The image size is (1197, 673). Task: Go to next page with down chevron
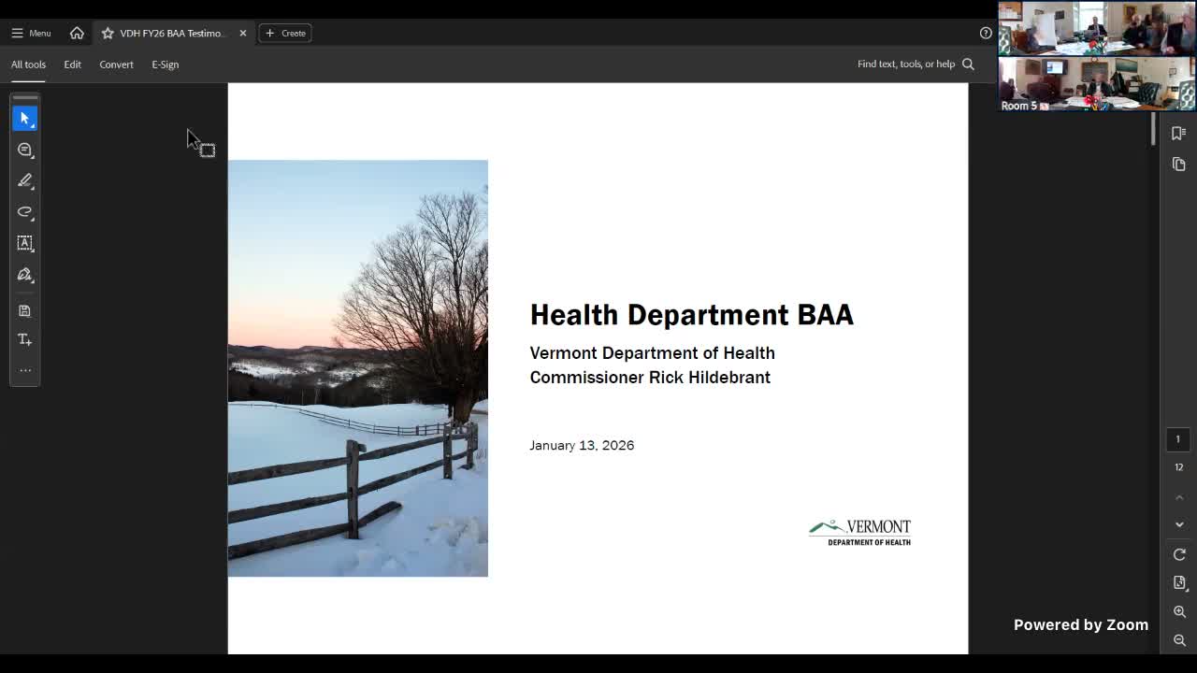pyautogui.click(x=1179, y=525)
